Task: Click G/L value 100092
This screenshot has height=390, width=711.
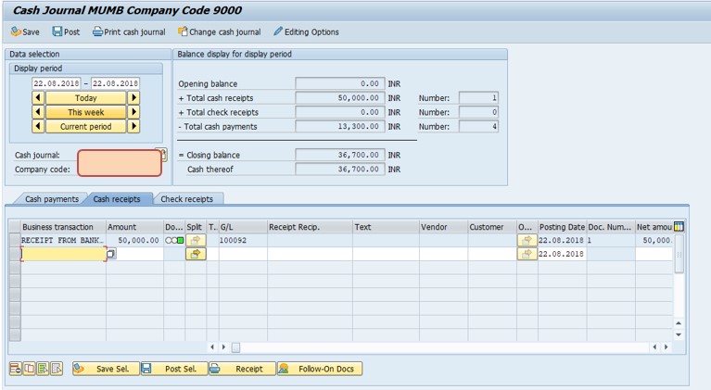Action: click(233, 240)
